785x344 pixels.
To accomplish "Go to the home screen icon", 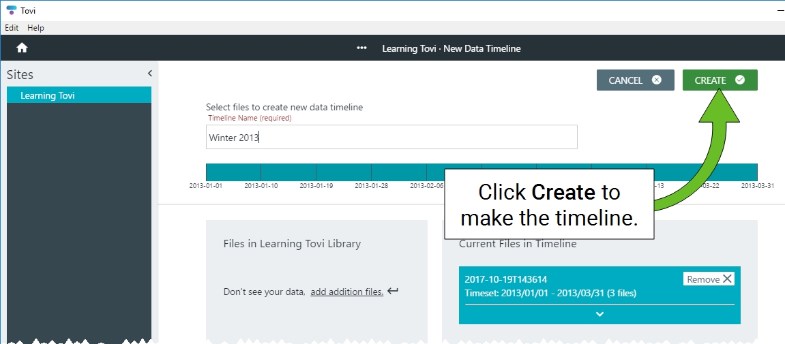I will [x=22, y=48].
